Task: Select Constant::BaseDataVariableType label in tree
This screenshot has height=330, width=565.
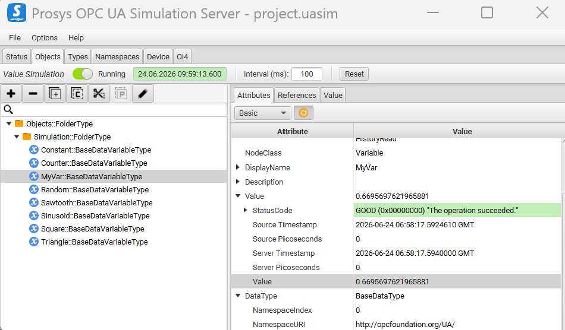Action: (96, 150)
